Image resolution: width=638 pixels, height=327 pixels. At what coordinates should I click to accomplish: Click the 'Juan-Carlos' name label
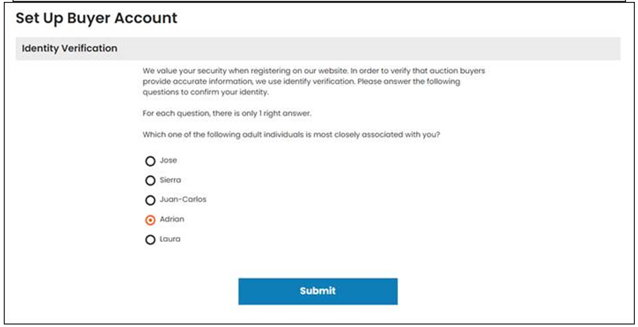click(183, 199)
